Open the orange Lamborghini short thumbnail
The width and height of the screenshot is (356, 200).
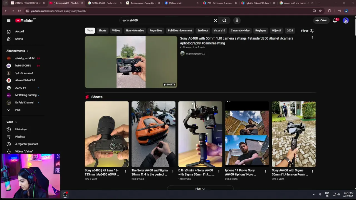tap(154, 134)
